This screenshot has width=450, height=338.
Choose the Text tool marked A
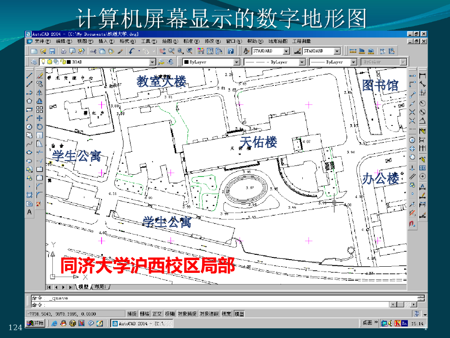coord(29,212)
